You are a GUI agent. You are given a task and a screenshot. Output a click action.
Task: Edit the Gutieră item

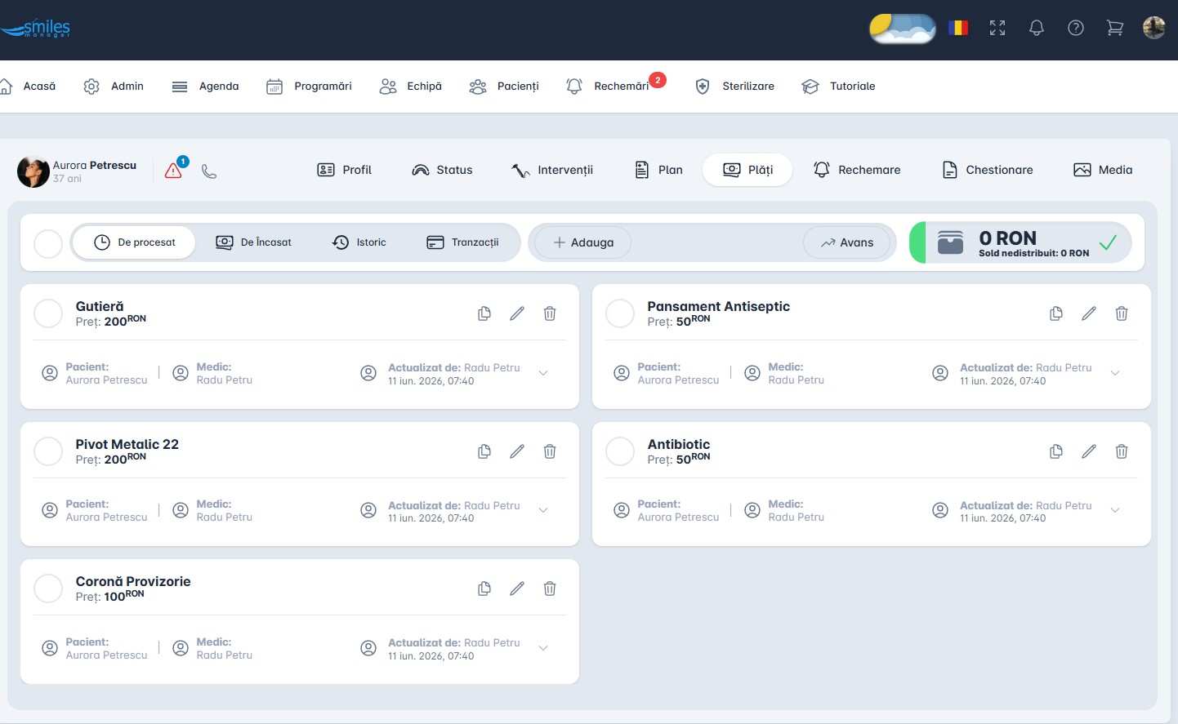[517, 313]
